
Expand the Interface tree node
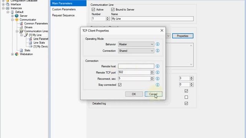(x=3, y=4)
